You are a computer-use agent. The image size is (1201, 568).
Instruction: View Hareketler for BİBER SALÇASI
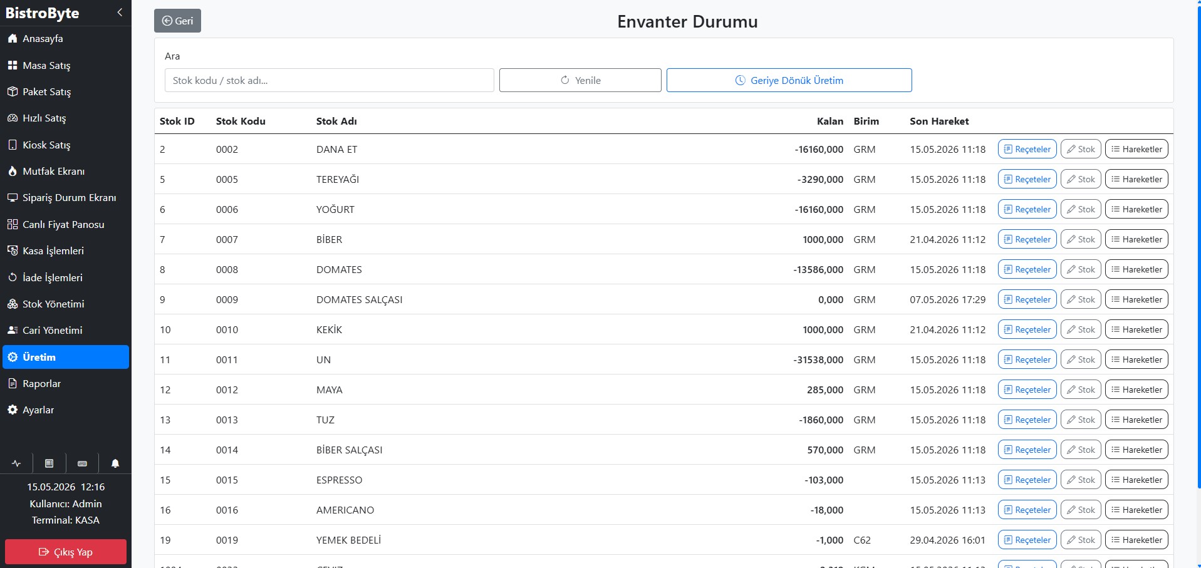click(x=1136, y=450)
